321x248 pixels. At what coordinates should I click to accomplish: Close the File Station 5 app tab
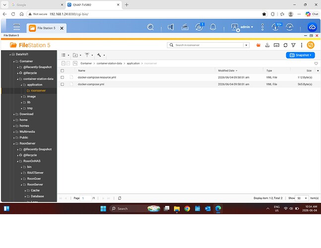62,28
